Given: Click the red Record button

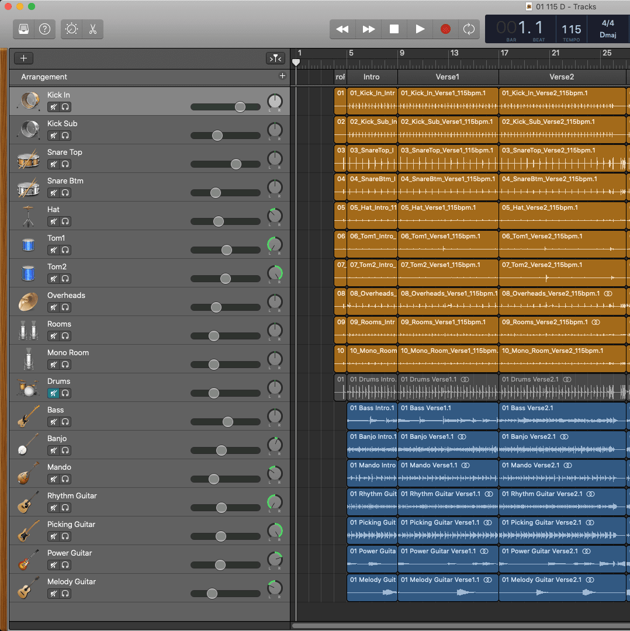Looking at the screenshot, I should click(445, 29).
